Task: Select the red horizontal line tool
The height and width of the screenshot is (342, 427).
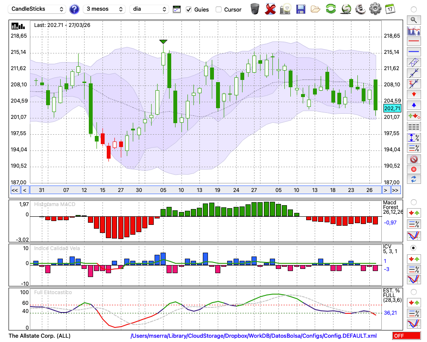Action: click(x=414, y=41)
